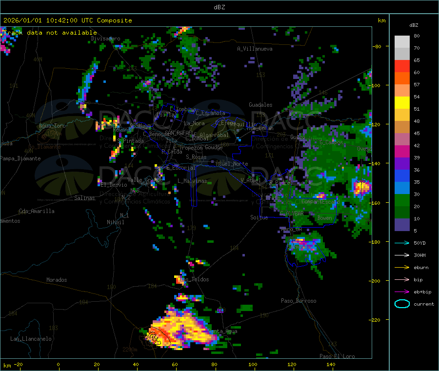The height and width of the screenshot is (371, 439).
Task: Select the yellow 51-54 dBZ swatch
Action: [402, 103]
